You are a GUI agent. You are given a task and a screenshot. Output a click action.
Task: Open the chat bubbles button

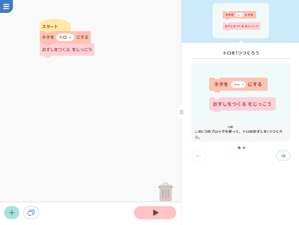pyautogui.click(x=31, y=213)
